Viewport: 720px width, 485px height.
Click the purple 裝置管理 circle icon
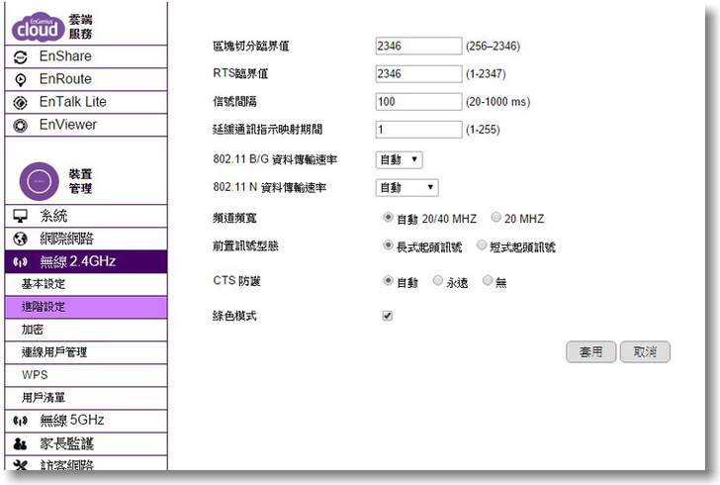click(37, 181)
